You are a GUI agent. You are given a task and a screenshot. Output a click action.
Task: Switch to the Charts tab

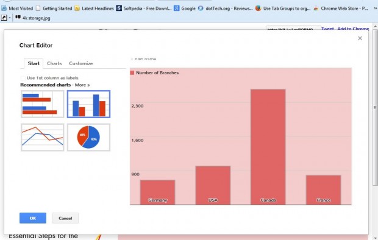pos(54,63)
